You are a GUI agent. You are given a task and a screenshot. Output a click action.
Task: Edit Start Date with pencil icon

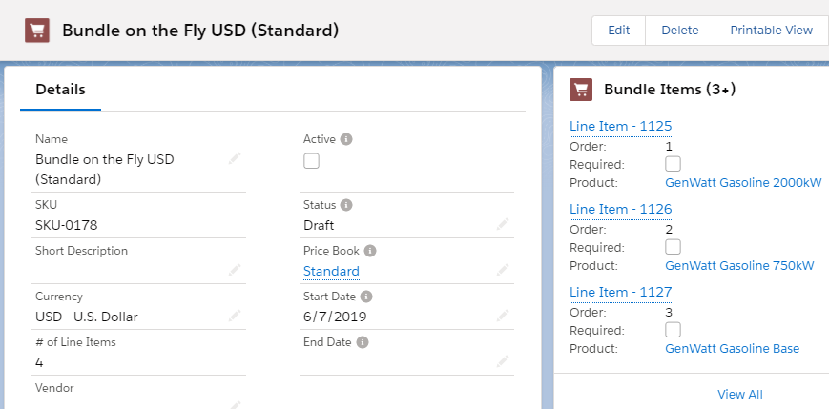[503, 316]
